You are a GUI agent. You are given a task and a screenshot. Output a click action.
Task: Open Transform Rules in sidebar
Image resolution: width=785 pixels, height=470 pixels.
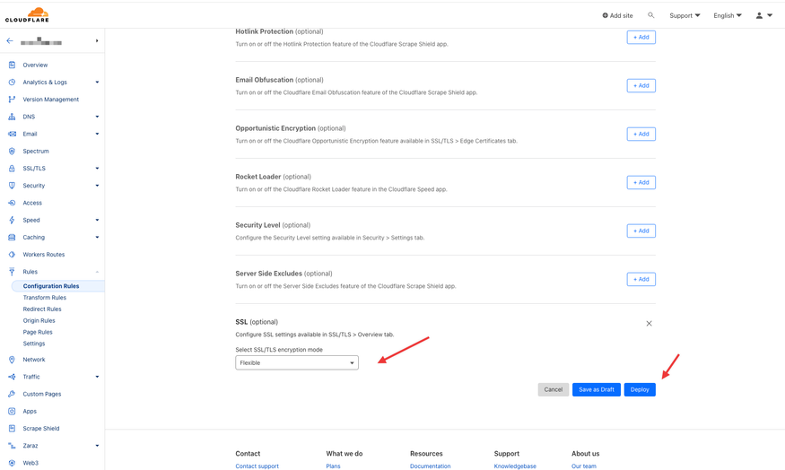click(45, 298)
